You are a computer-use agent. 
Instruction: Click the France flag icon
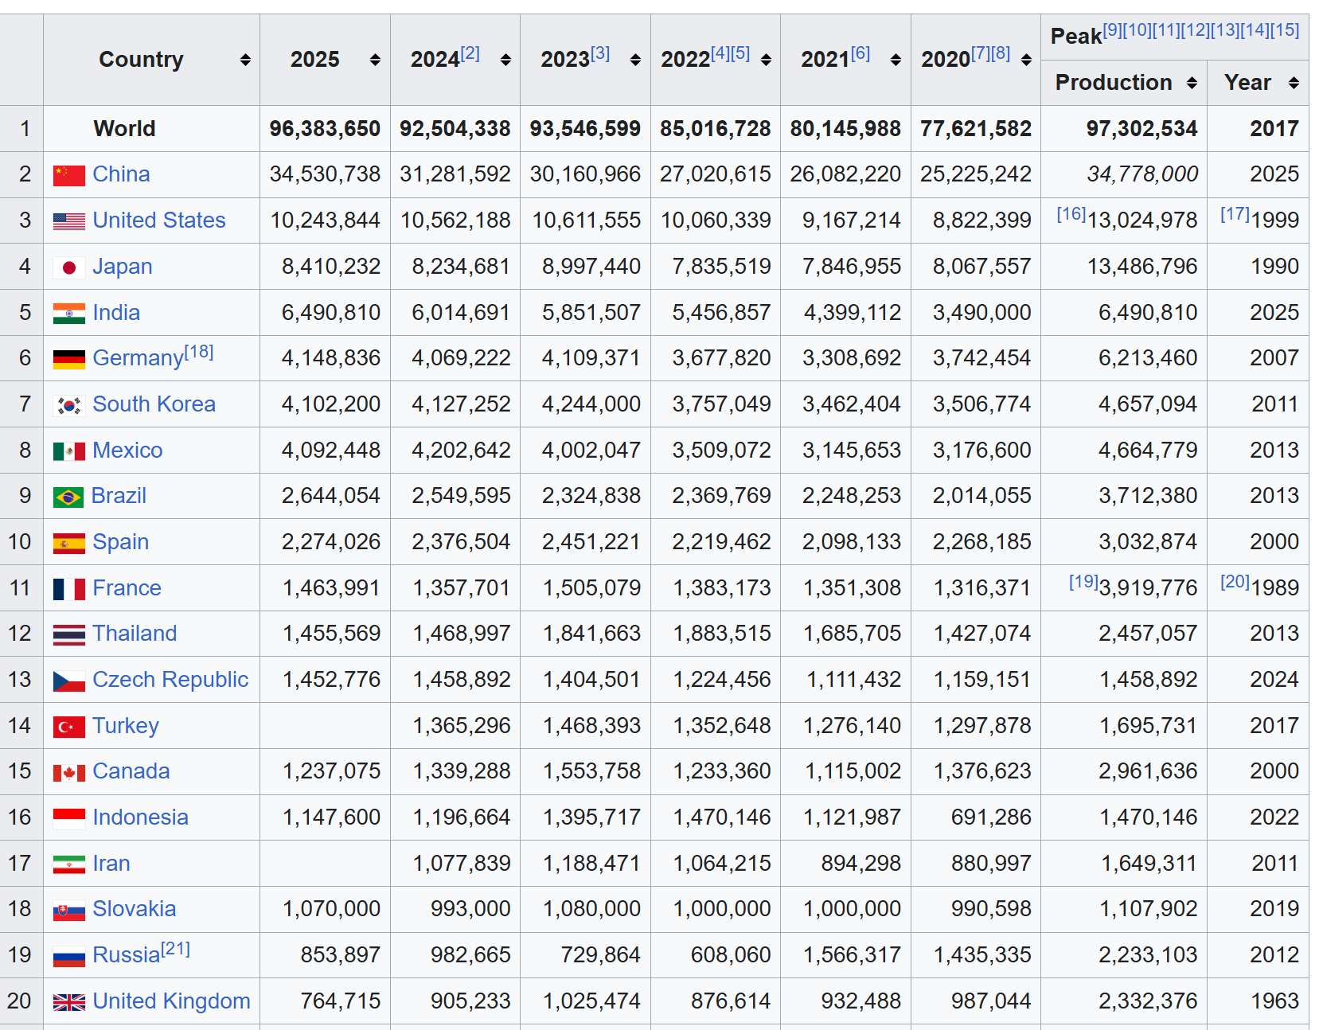point(68,589)
